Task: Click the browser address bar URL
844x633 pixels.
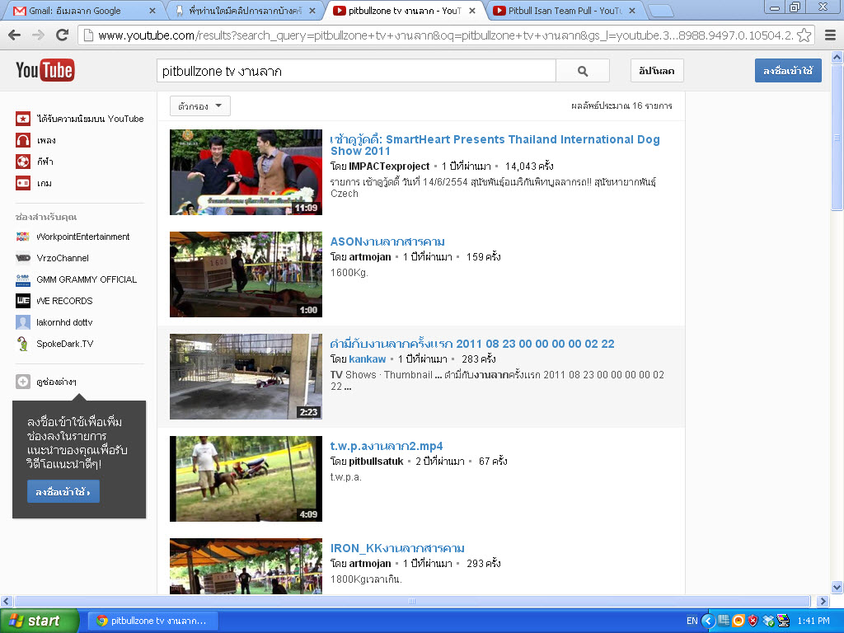Action: tap(446, 35)
